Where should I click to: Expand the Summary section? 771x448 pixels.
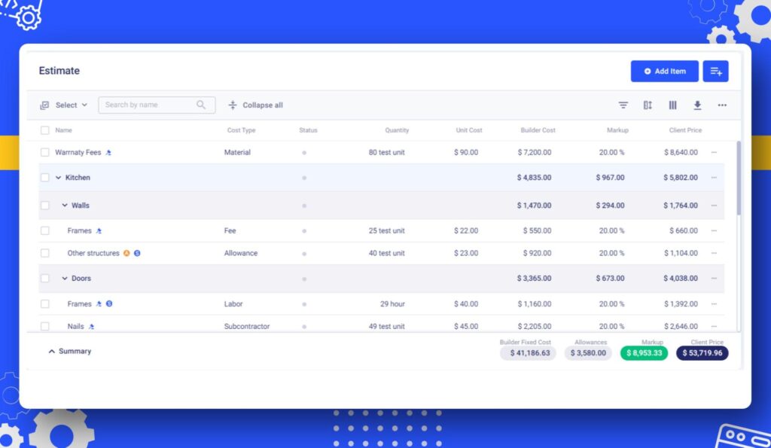70,351
